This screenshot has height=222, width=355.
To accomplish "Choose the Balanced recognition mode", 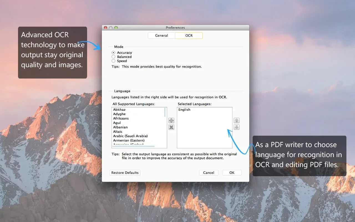I will (x=113, y=57).
